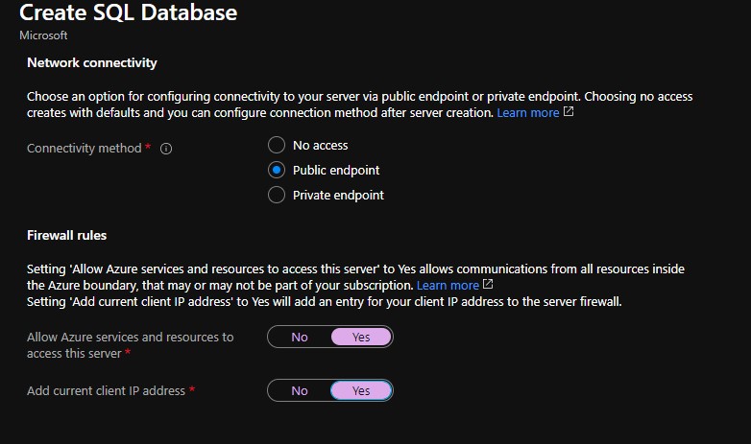Image resolution: width=751 pixels, height=444 pixels.
Task: Enable Add current client IP address with Yes
Action: [361, 391]
